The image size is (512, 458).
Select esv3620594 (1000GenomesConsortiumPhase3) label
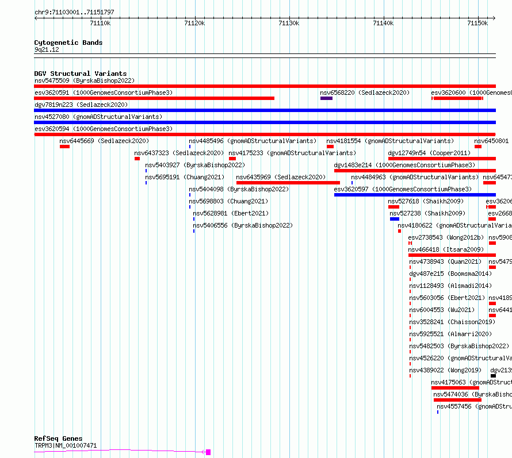(x=104, y=129)
